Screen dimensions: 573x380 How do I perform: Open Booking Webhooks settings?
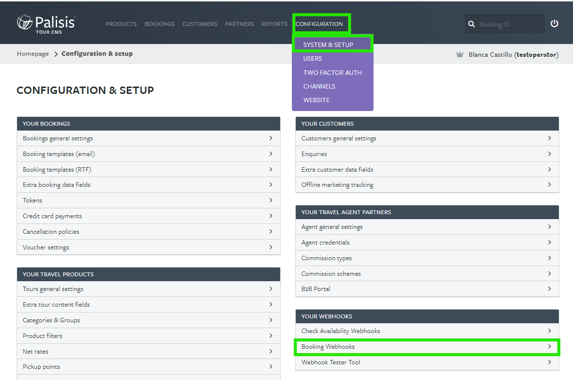click(x=427, y=347)
